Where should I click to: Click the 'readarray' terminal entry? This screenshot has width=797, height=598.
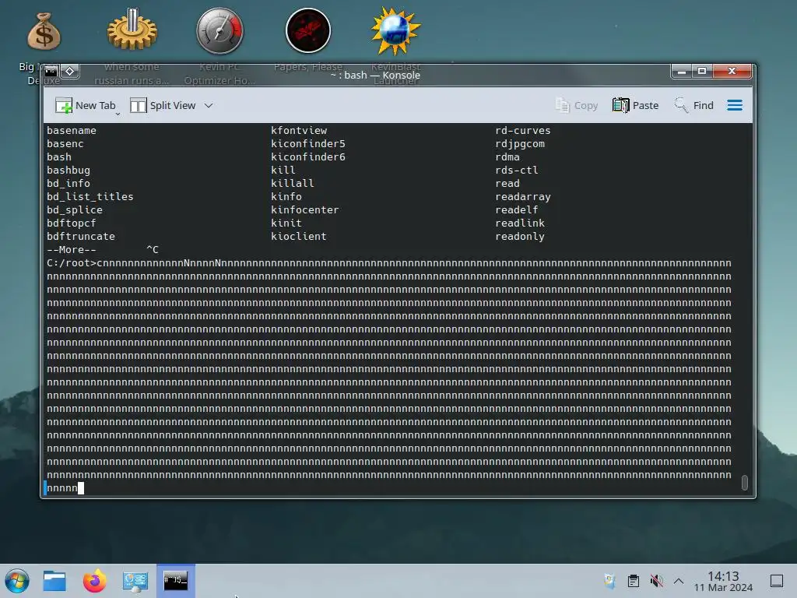522,196
